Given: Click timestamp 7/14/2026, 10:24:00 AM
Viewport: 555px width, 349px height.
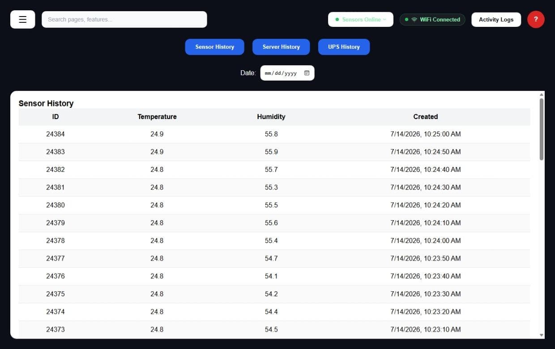Looking at the screenshot, I should pos(426,241).
